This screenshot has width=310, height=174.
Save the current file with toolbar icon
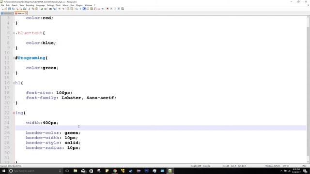(x=10, y=9)
